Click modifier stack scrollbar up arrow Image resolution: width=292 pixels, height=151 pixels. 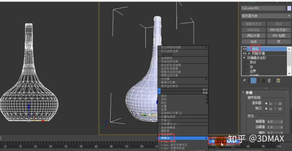[289, 49]
